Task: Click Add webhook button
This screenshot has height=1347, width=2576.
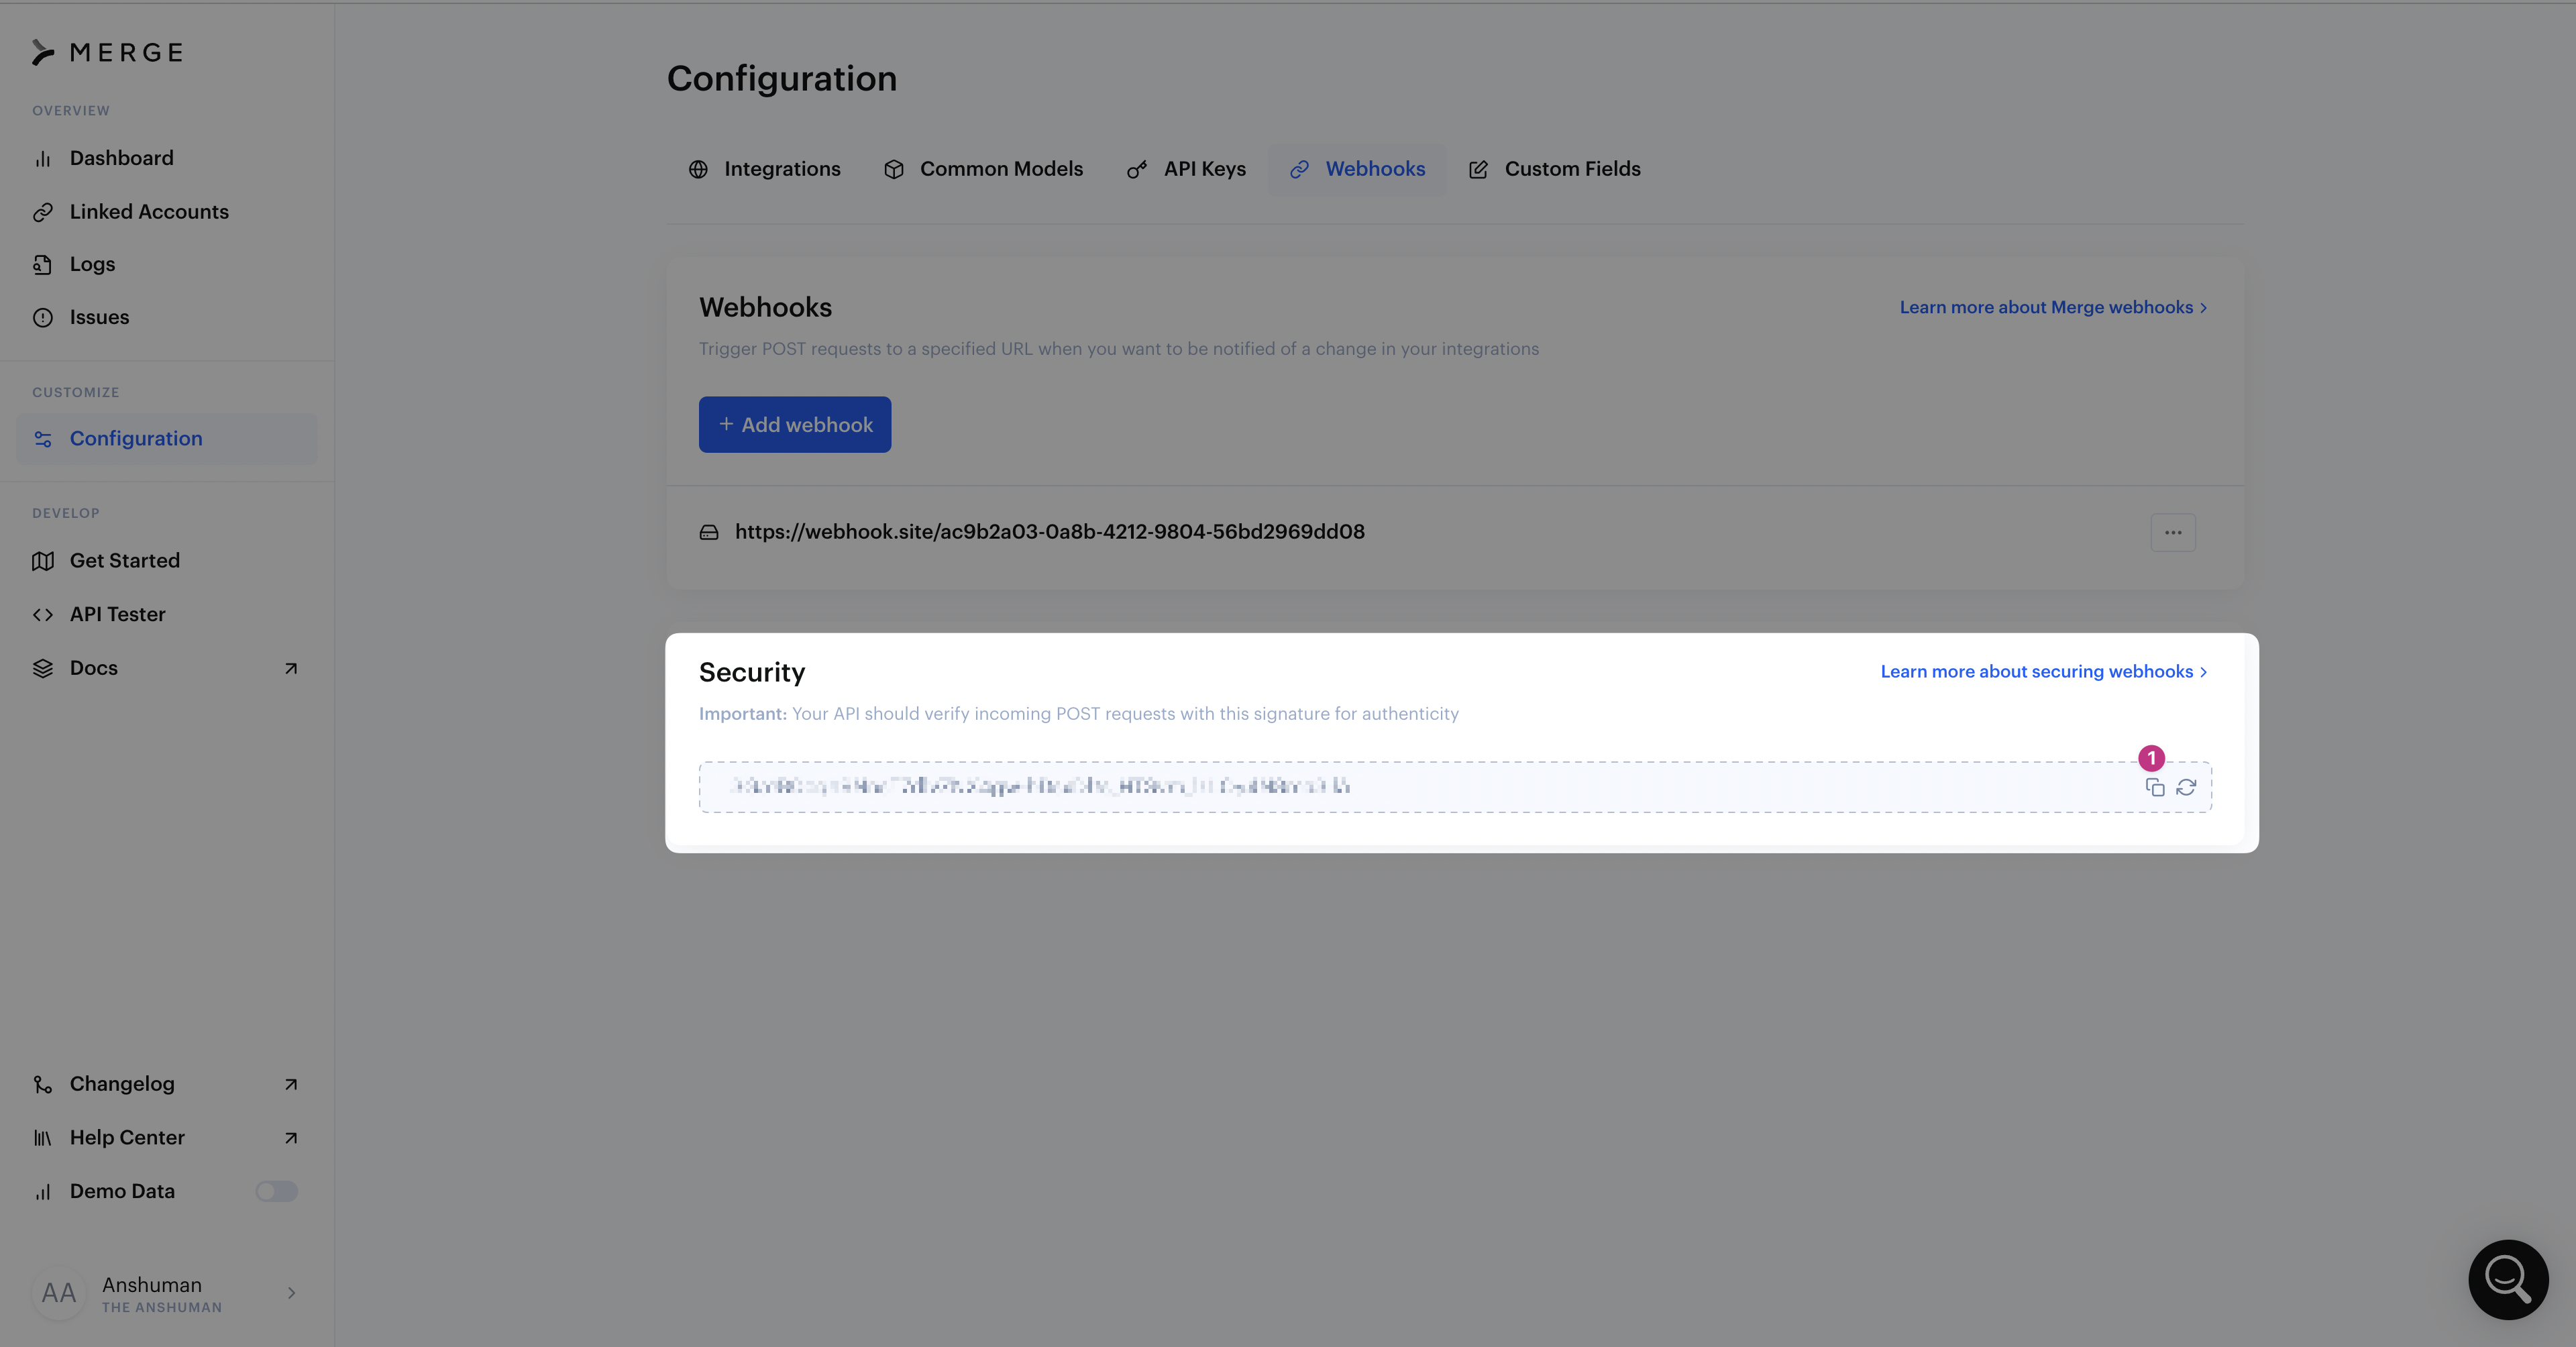Action: coord(795,425)
